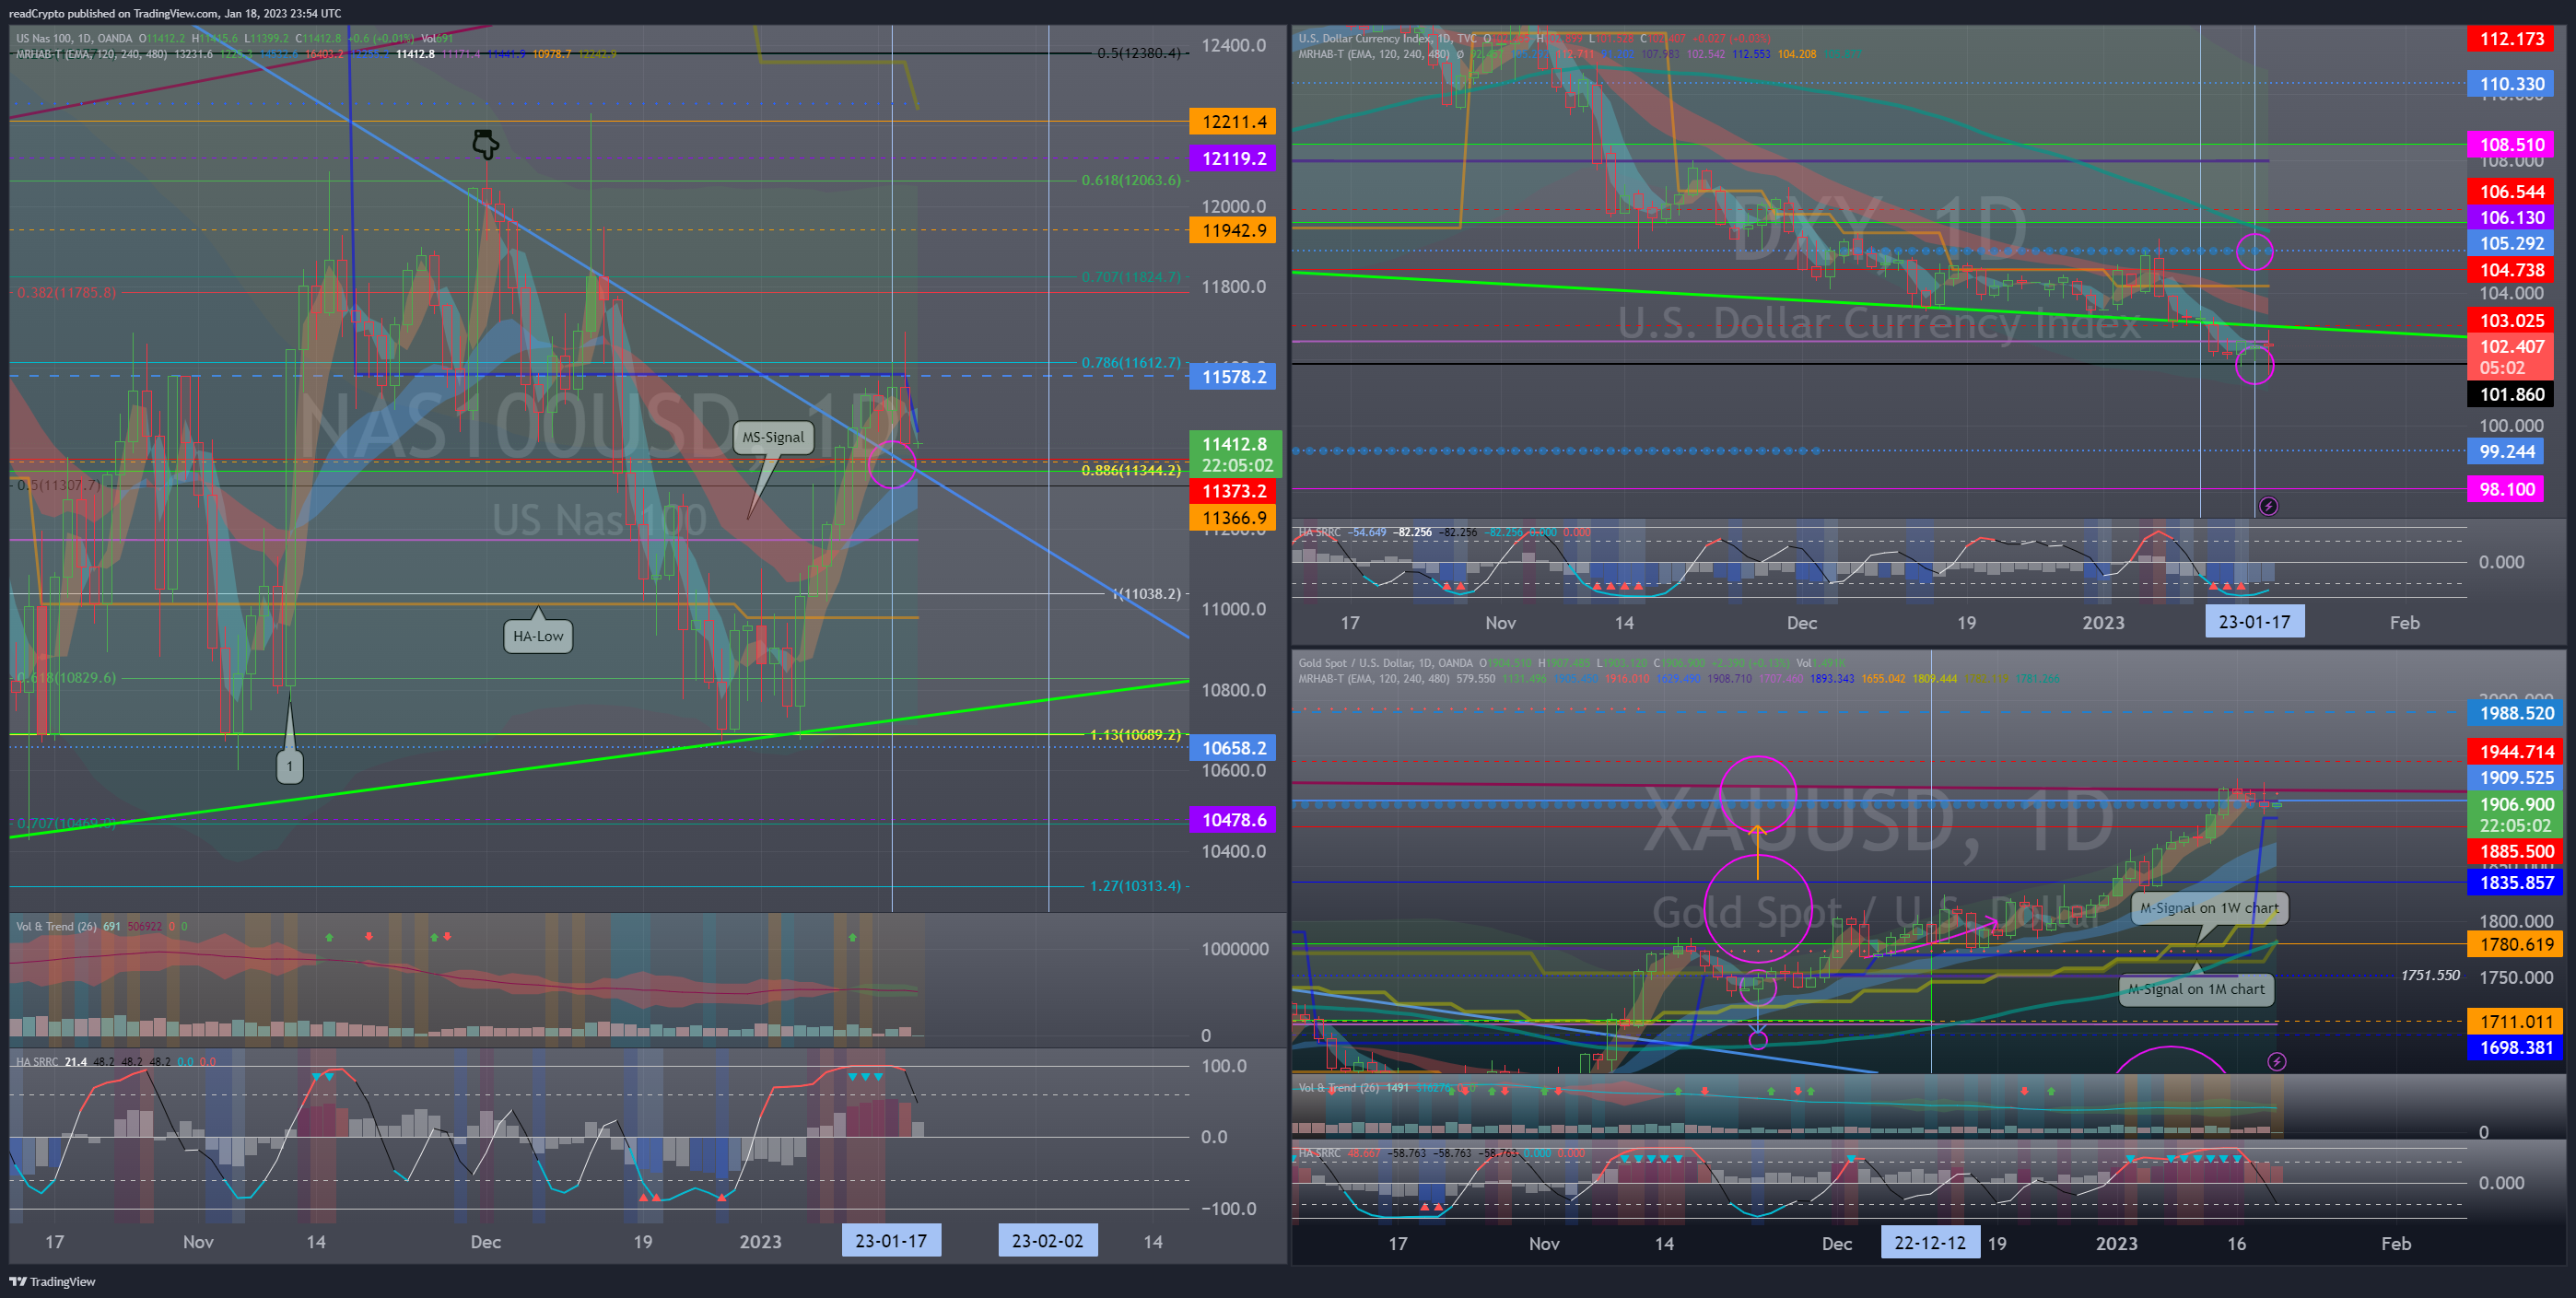Click the 1988.520 blue price label on Gold
2576x1298 pixels.
coord(2515,713)
